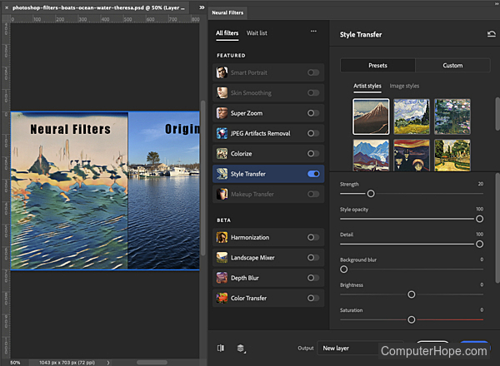Click the Strength slider handle
The width and height of the screenshot is (500, 366).
pyautogui.click(x=371, y=194)
